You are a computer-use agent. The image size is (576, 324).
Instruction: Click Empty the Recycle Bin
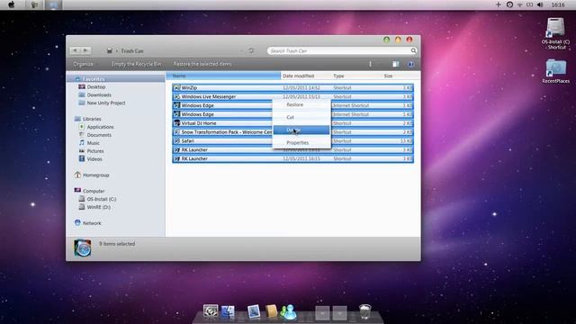coord(136,64)
